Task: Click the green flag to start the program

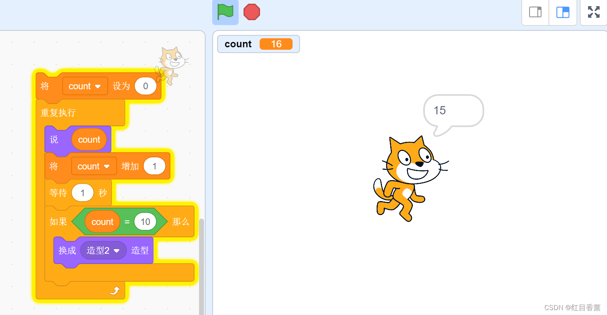Action: pos(225,12)
